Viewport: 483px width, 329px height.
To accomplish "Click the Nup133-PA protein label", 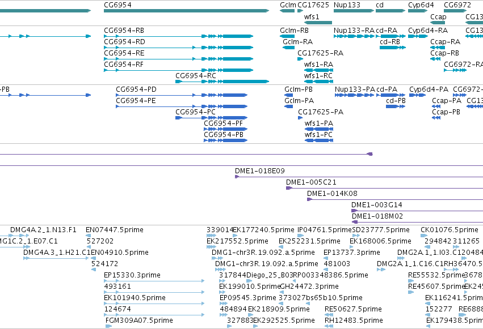I will [355, 89].
